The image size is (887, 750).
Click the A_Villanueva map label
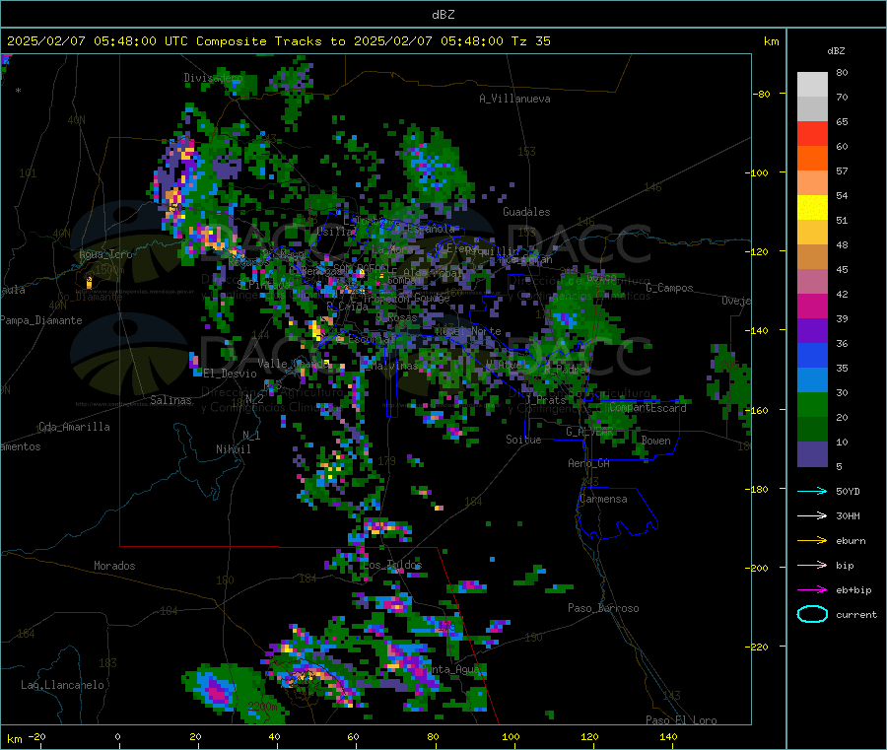click(x=514, y=99)
